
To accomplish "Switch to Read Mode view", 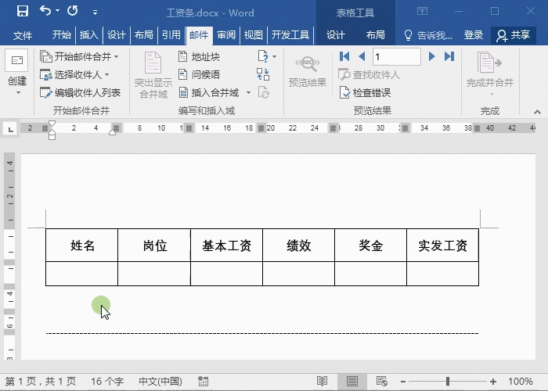I will click(x=322, y=382).
